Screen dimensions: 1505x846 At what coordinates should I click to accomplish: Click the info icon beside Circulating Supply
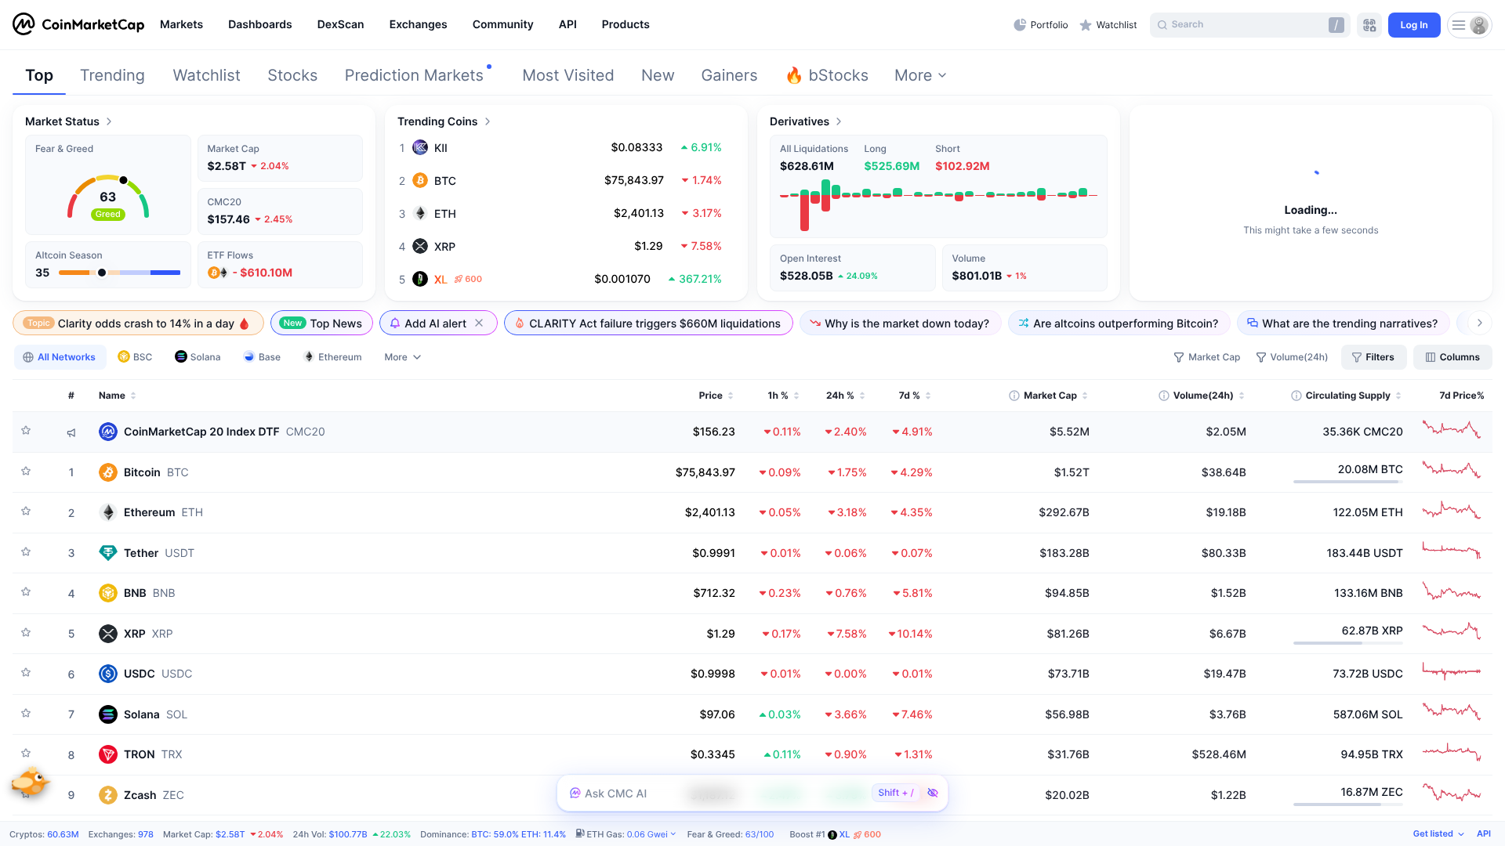tap(1296, 396)
